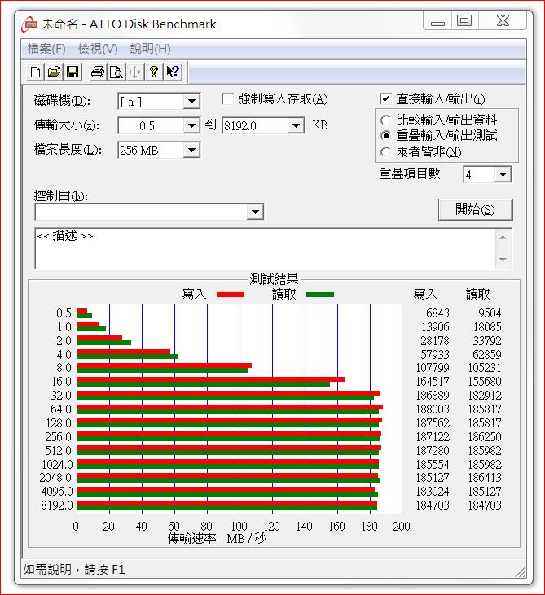Open the 檔案(F) menu
The height and width of the screenshot is (595, 545).
coord(46,49)
